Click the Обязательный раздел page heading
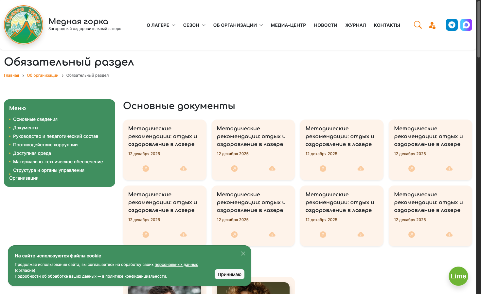The height and width of the screenshot is (294, 481). tap(69, 62)
